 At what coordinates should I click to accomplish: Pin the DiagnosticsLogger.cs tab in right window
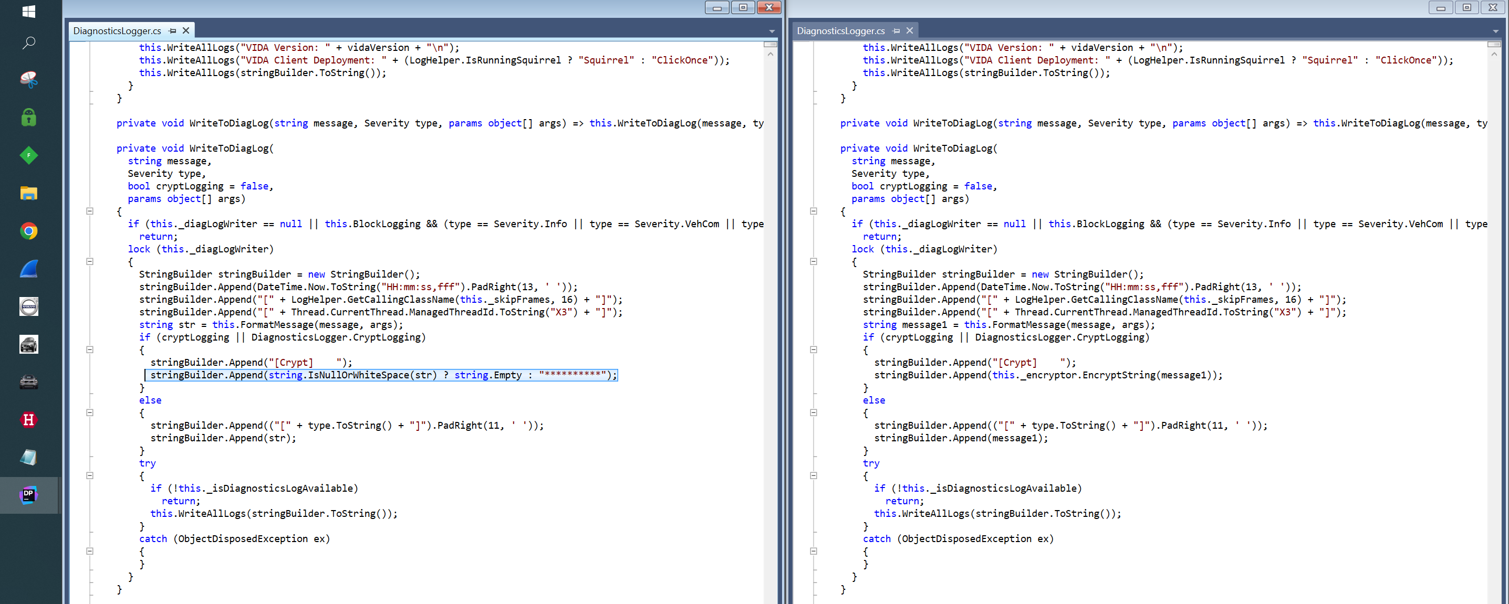coord(896,31)
